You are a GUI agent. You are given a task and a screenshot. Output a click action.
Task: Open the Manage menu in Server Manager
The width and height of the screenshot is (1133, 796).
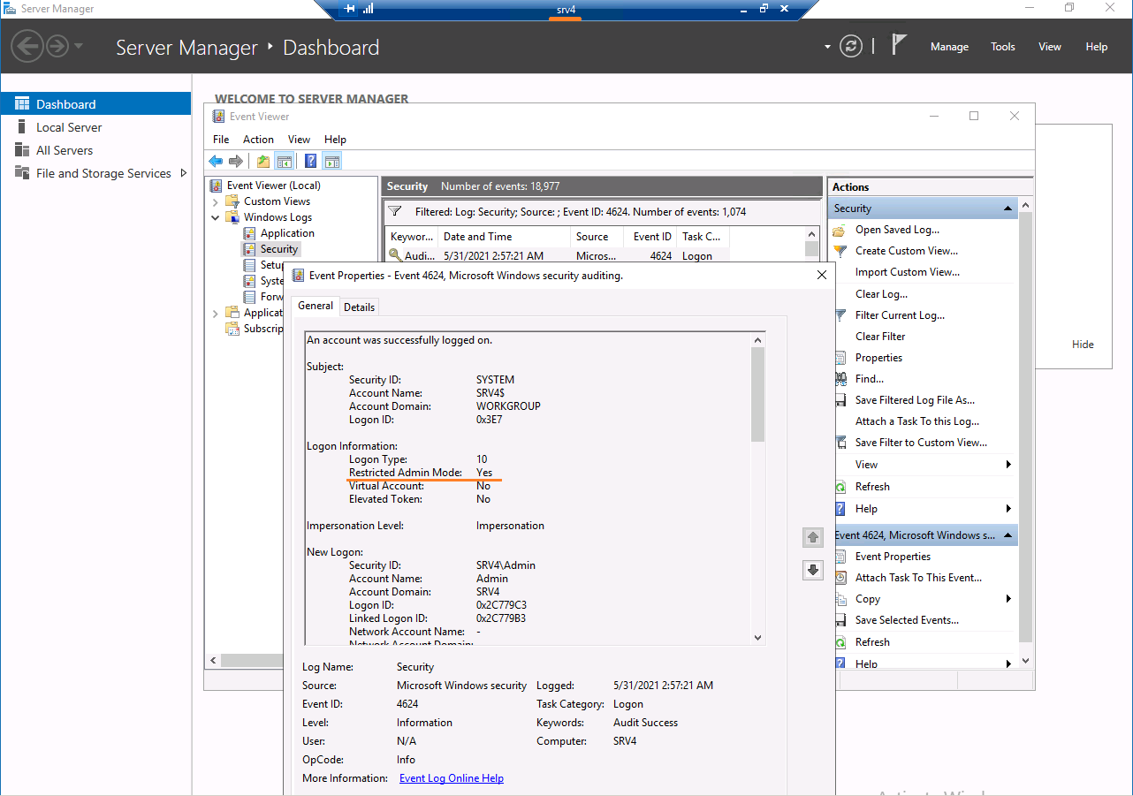pos(949,47)
